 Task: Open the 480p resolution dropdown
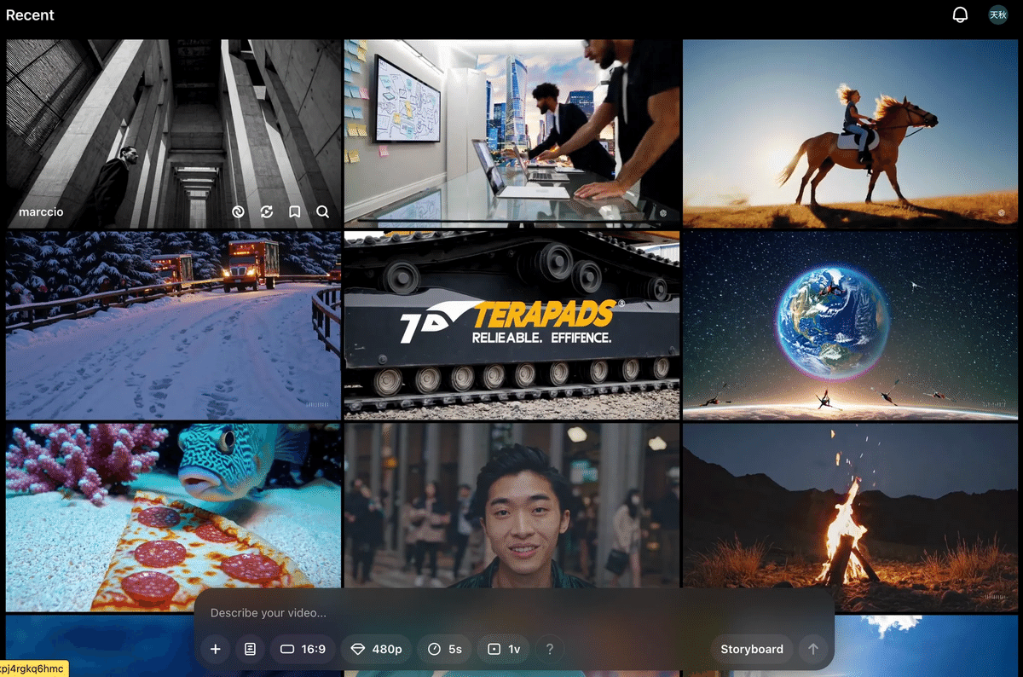tap(376, 649)
